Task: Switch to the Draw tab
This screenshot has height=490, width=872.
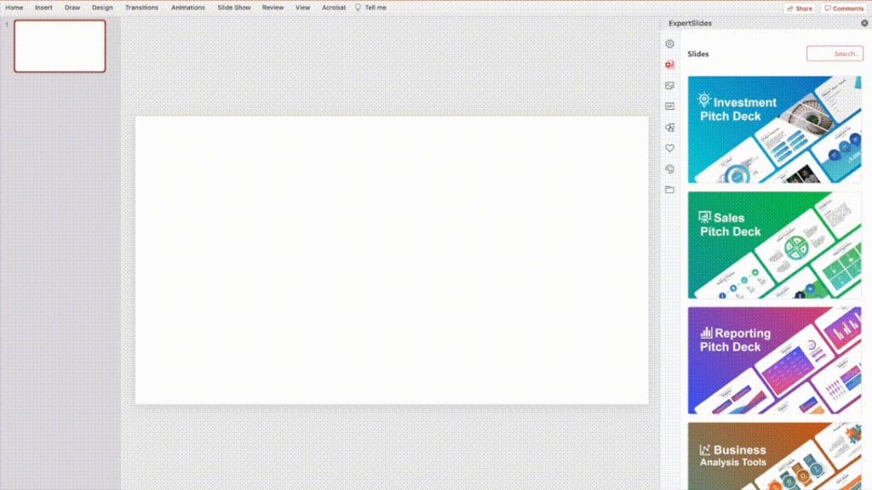Action: pyautogui.click(x=72, y=8)
